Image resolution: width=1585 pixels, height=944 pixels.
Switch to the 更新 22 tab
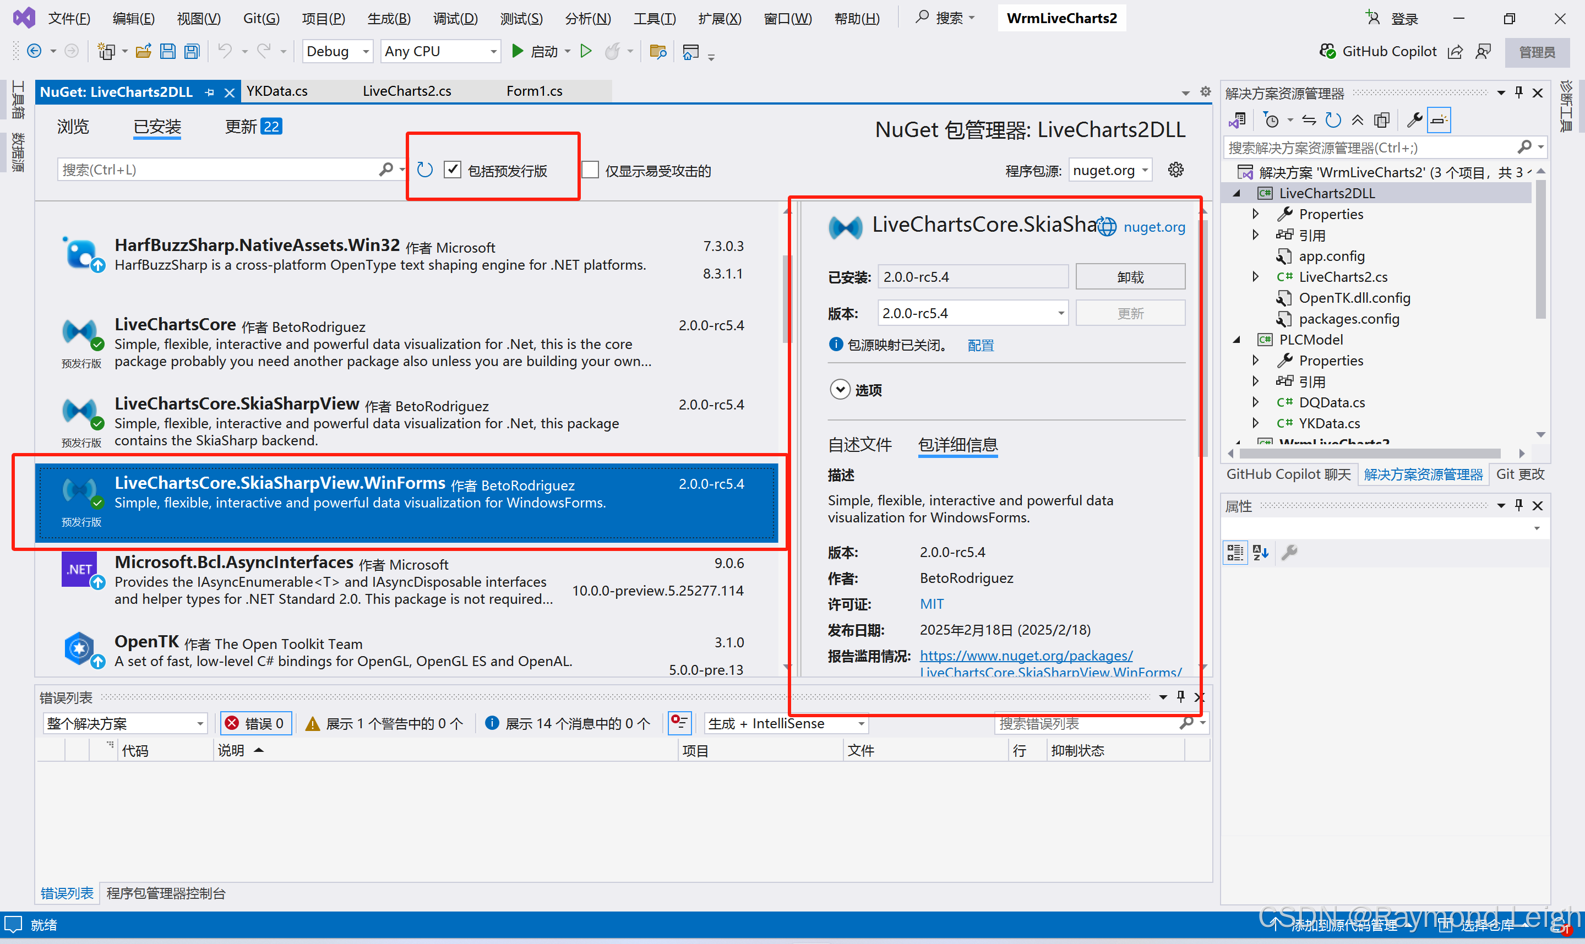tap(253, 127)
